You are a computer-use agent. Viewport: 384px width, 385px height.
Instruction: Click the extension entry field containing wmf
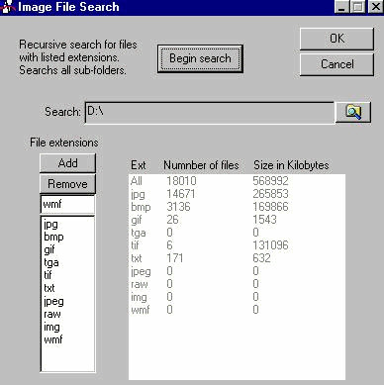tap(68, 204)
